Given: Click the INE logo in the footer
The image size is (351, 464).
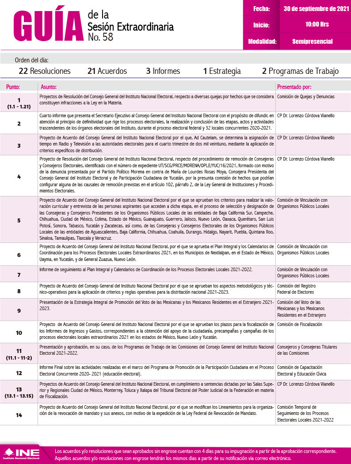Looking at the screenshot, I should [22, 454].
